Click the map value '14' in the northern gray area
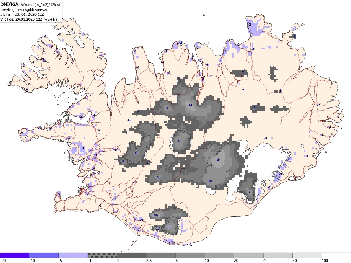351x263 pixels. tap(190, 105)
